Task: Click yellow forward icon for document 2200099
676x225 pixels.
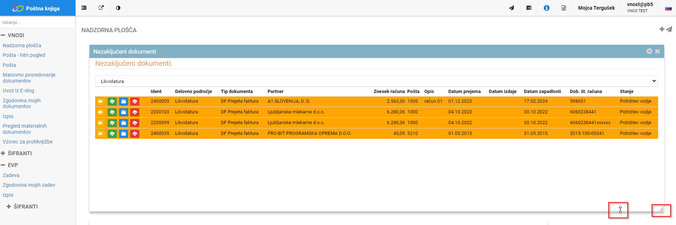Action: pyautogui.click(x=101, y=123)
